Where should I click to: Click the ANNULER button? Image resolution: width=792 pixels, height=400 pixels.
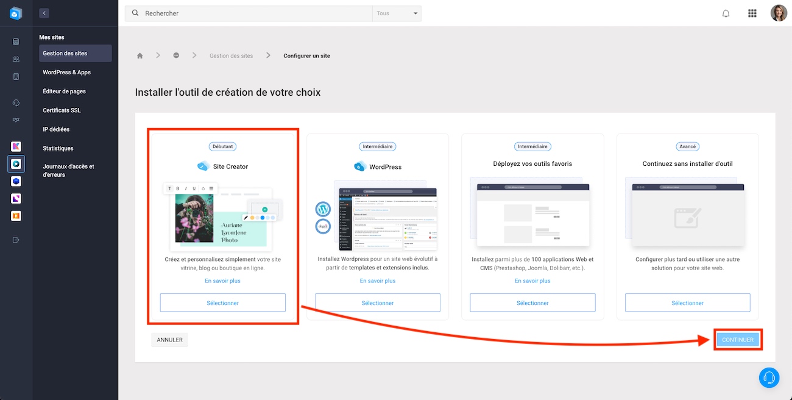(x=169, y=340)
